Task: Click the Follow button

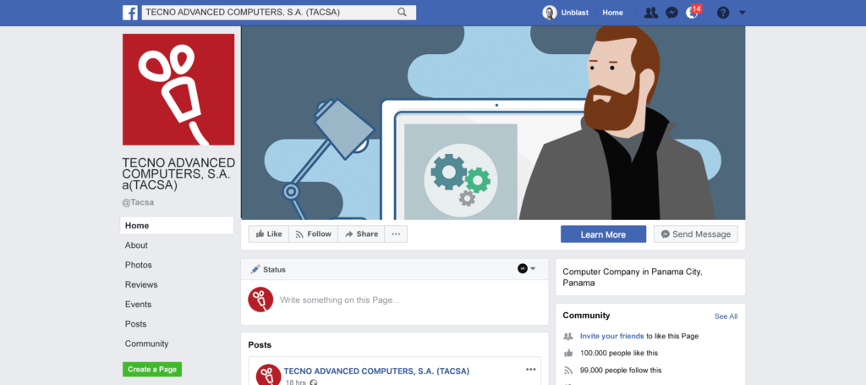Action: [x=313, y=234]
